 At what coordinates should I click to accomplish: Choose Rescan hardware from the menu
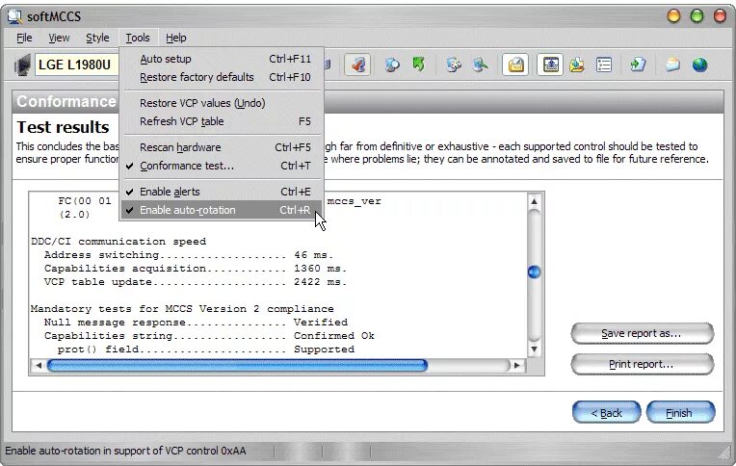tap(222, 147)
